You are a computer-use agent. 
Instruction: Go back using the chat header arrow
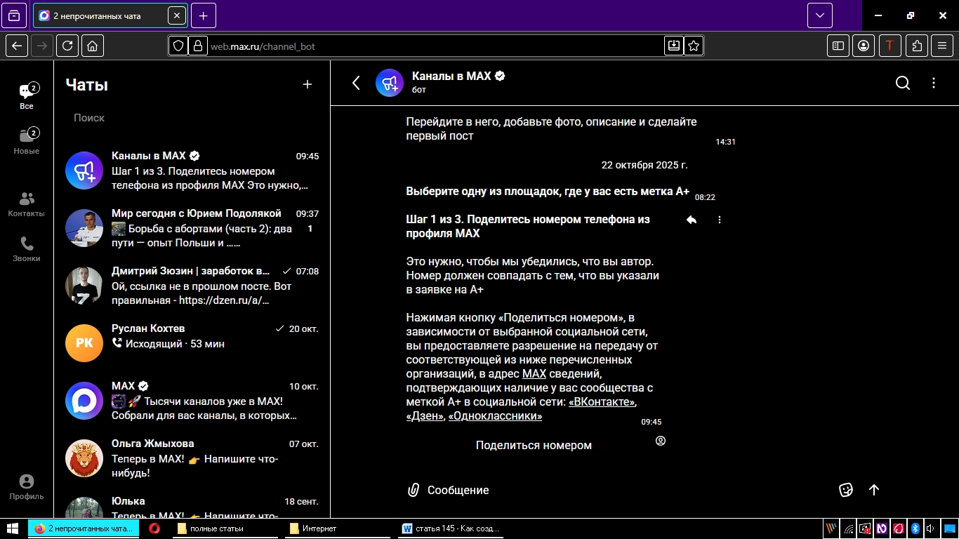356,84
